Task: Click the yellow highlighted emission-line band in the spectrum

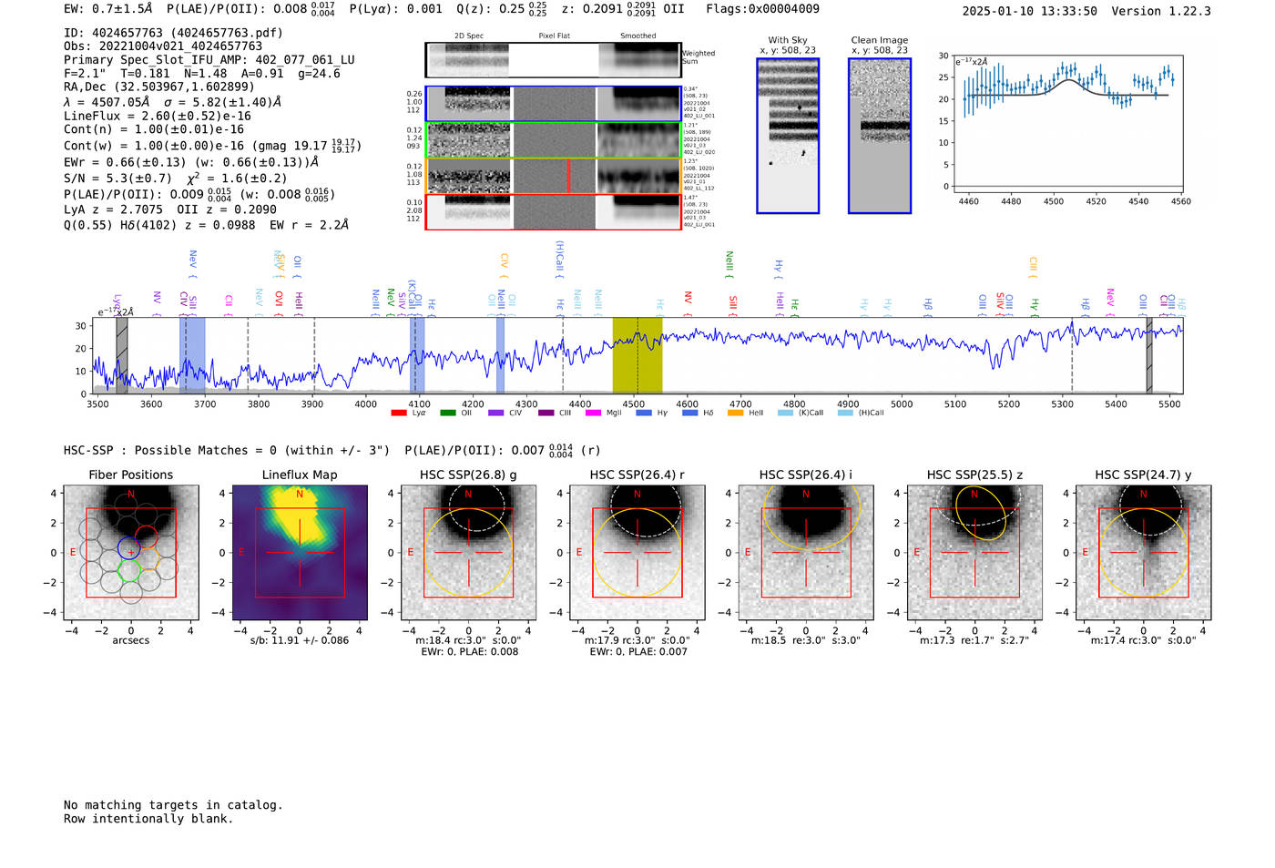Action: click(x=637, y=355)
